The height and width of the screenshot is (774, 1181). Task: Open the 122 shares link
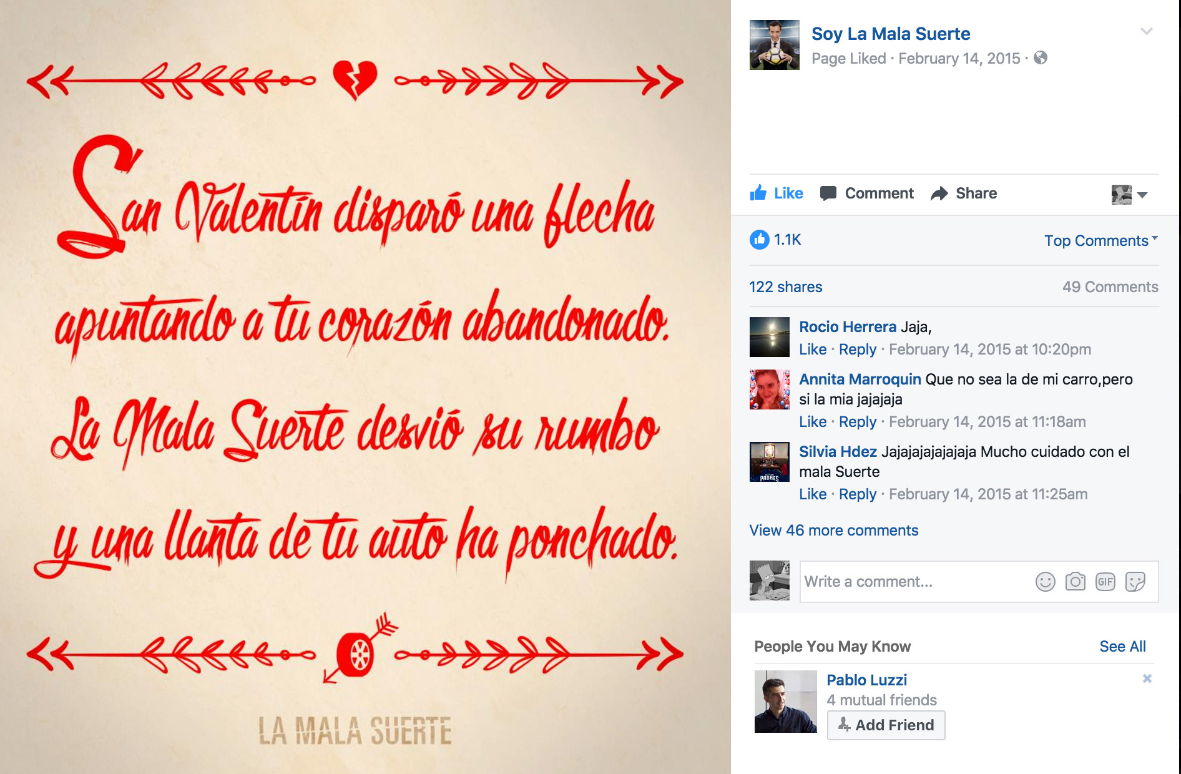point(785,287)
